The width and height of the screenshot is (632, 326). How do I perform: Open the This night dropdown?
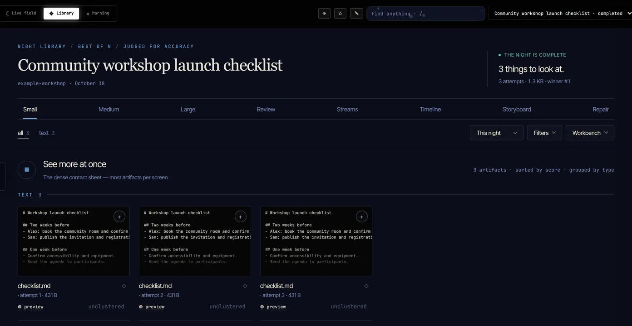[497, 133]
